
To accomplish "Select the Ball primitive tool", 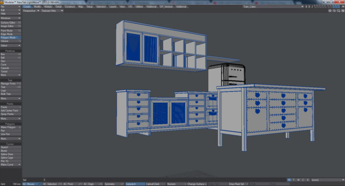I will pos(11,58).
